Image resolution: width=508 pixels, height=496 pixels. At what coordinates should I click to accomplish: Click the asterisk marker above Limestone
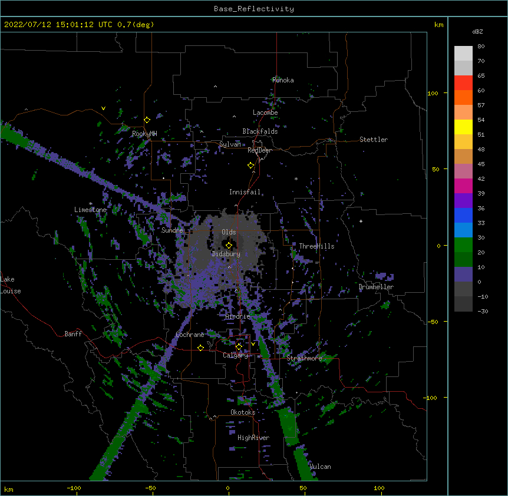[91, 204]
